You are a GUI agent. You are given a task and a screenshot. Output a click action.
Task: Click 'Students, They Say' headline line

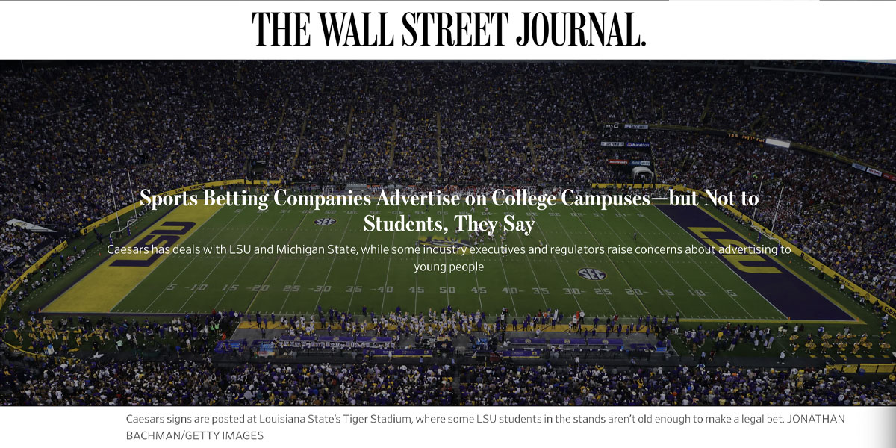[449, 223]
